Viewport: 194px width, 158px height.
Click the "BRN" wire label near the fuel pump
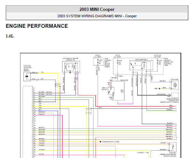click(164, 88)
